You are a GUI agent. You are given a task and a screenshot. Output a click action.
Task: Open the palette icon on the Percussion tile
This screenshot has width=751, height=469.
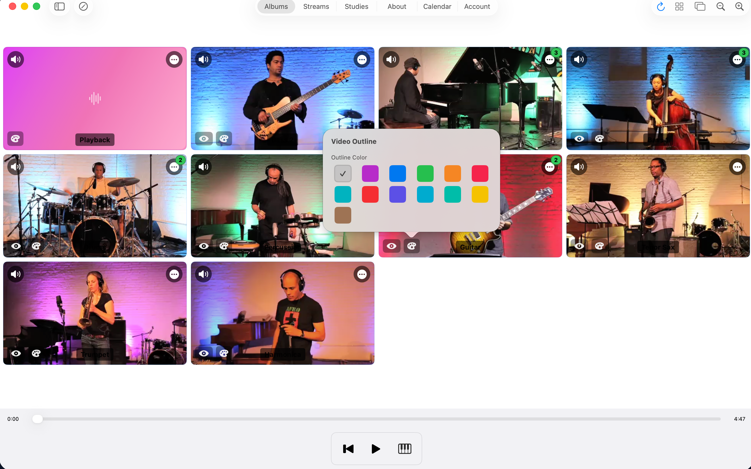tap(224, 246)
